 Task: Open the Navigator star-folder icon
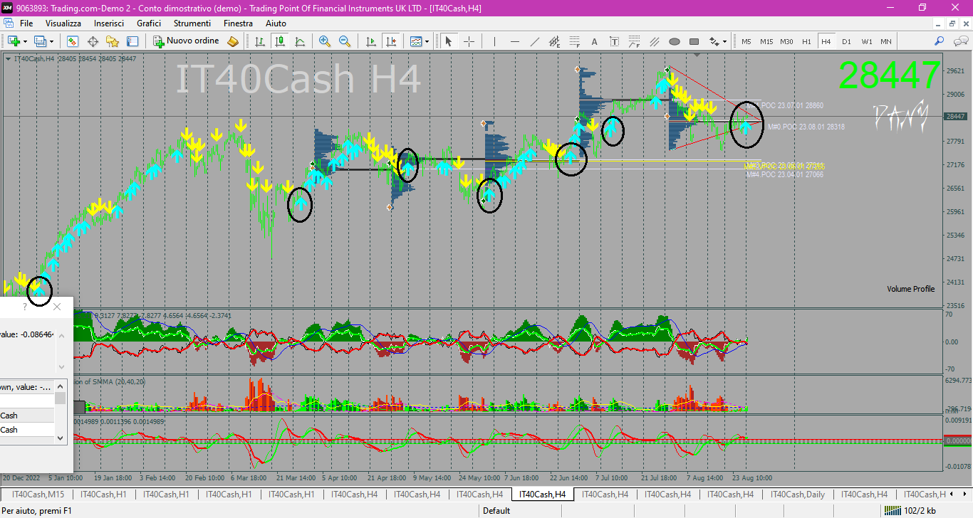click(x=113, y=41)
